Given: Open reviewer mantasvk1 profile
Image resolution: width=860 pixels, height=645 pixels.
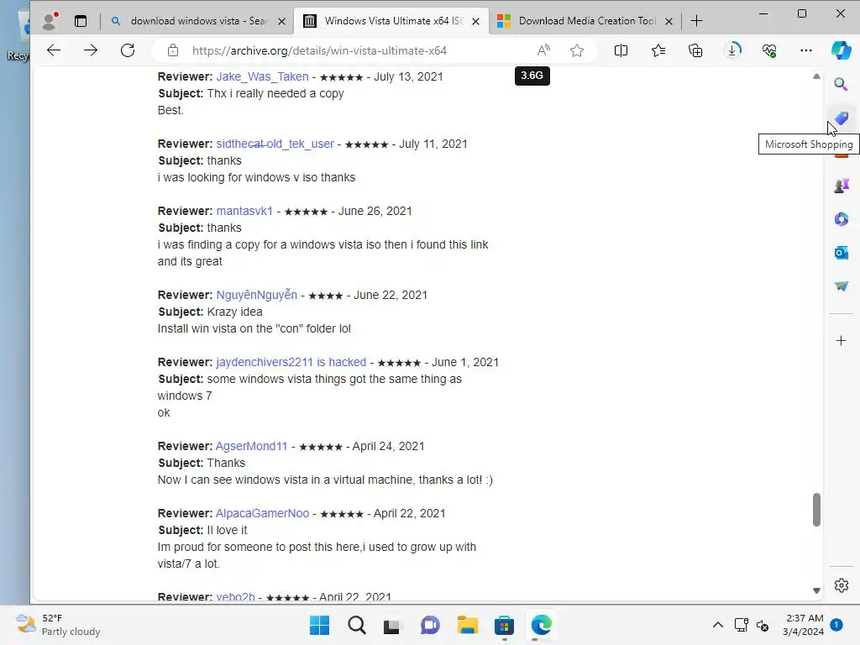Looking at the screenshot, I should [244, 211].
